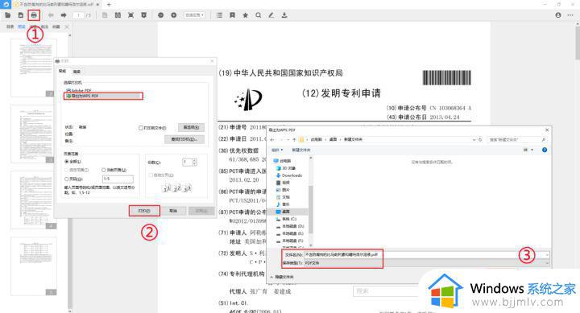Expand the save type dropdown arrow

click(x=547, y=263)
